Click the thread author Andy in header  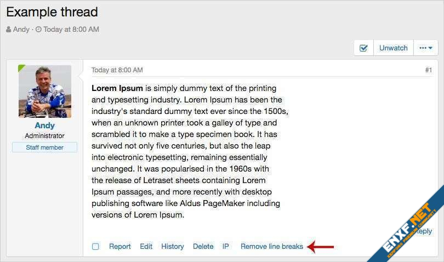pyautogui.click(x=21, y=30)
